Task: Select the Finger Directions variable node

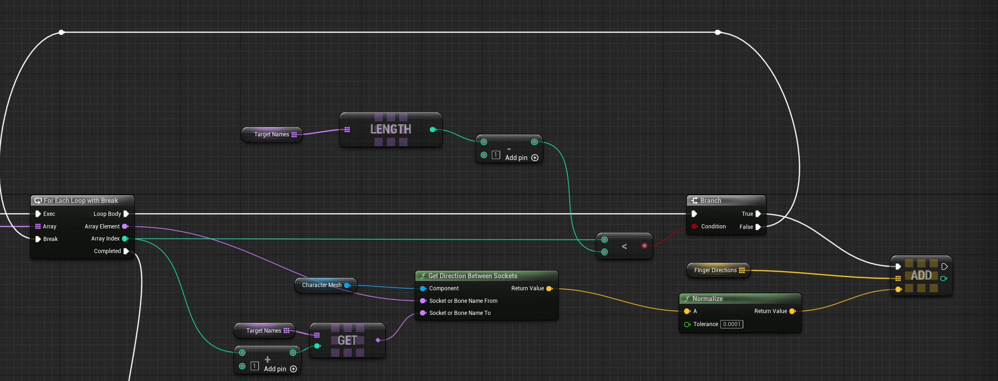Action: 718,270
